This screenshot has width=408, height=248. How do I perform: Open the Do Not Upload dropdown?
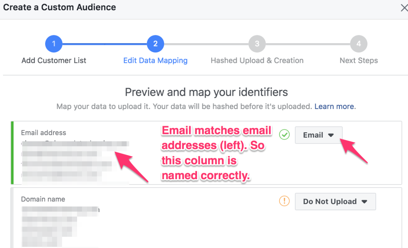pos(335,201)
